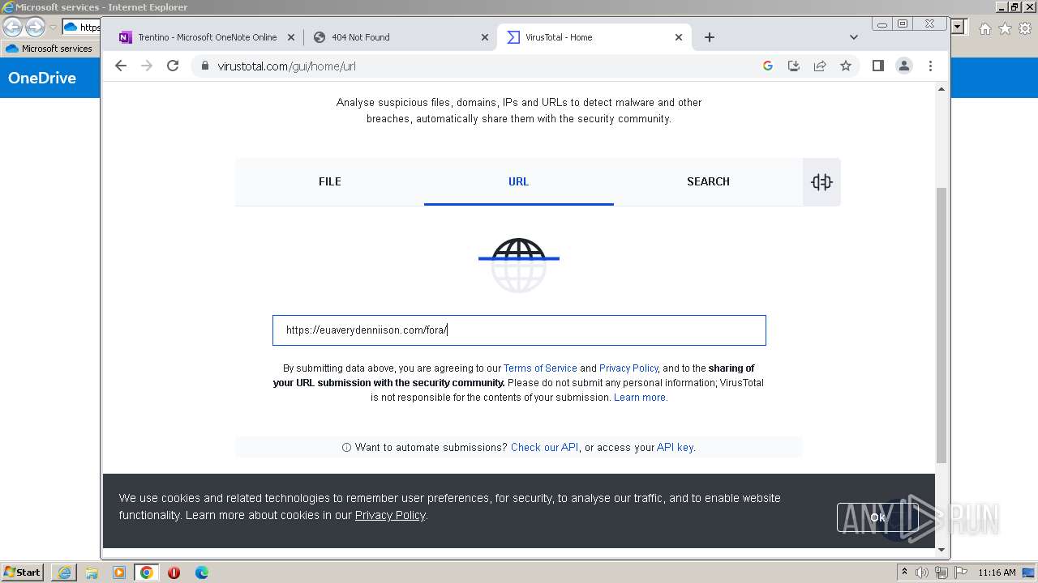
Task: View site info via the padlock icon
Action: (x=204, y=66)
